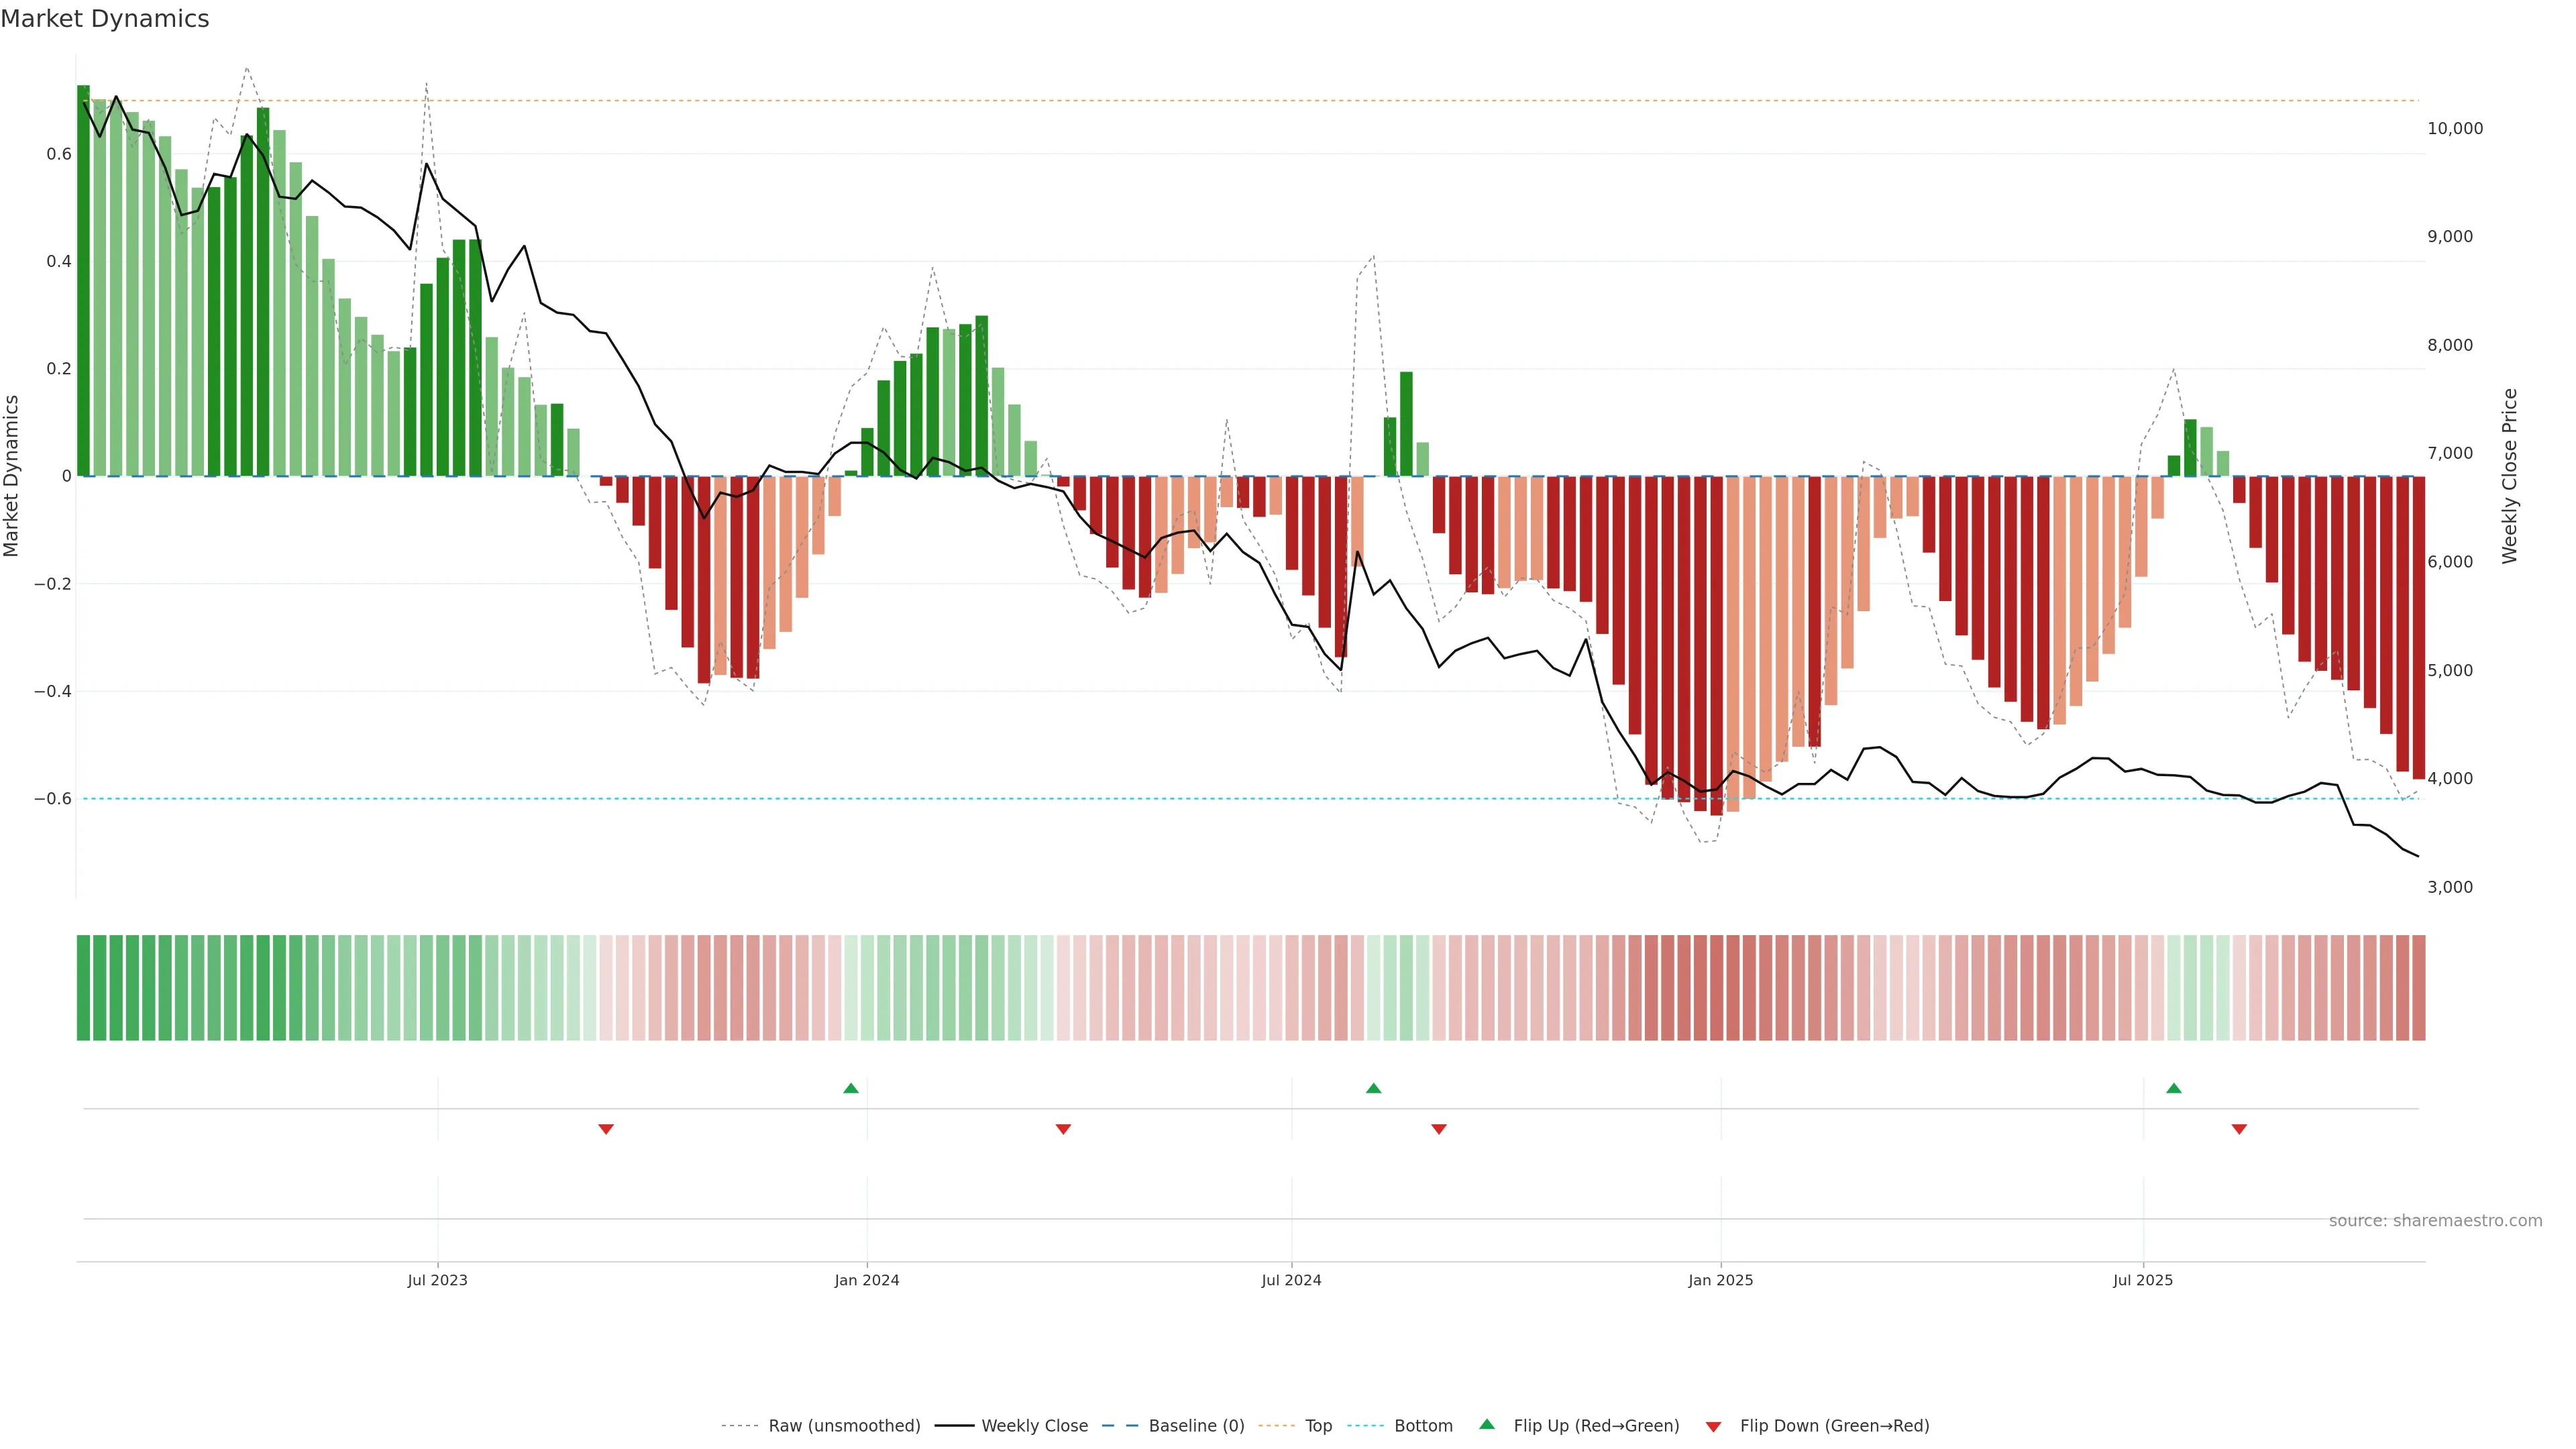Viewport: 2576px width, 1449px height.
Task: Click the Weekly Close Price axis title
Action: pos(2509,476)
